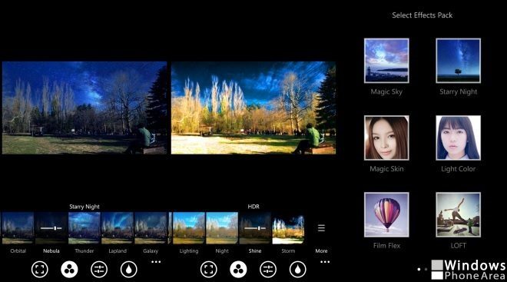The width and height of the screenshot is (507, 282).
Task: Open the ellipsis menu below the Galaxy filter
Action: 156,262
